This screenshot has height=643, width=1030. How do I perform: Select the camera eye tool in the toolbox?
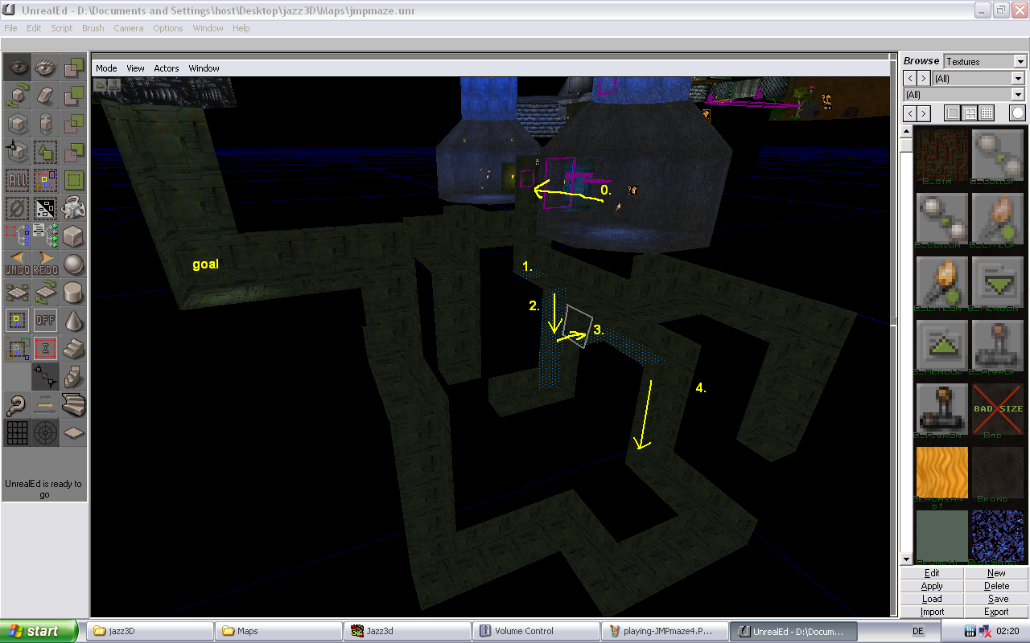17,67
